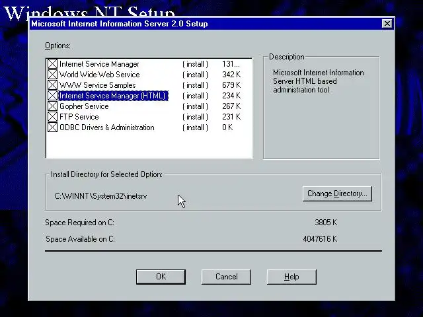Viewport: 423px width, 317px height.
Task: Disable the FTP Service checkbox
Action: point(52,117)
